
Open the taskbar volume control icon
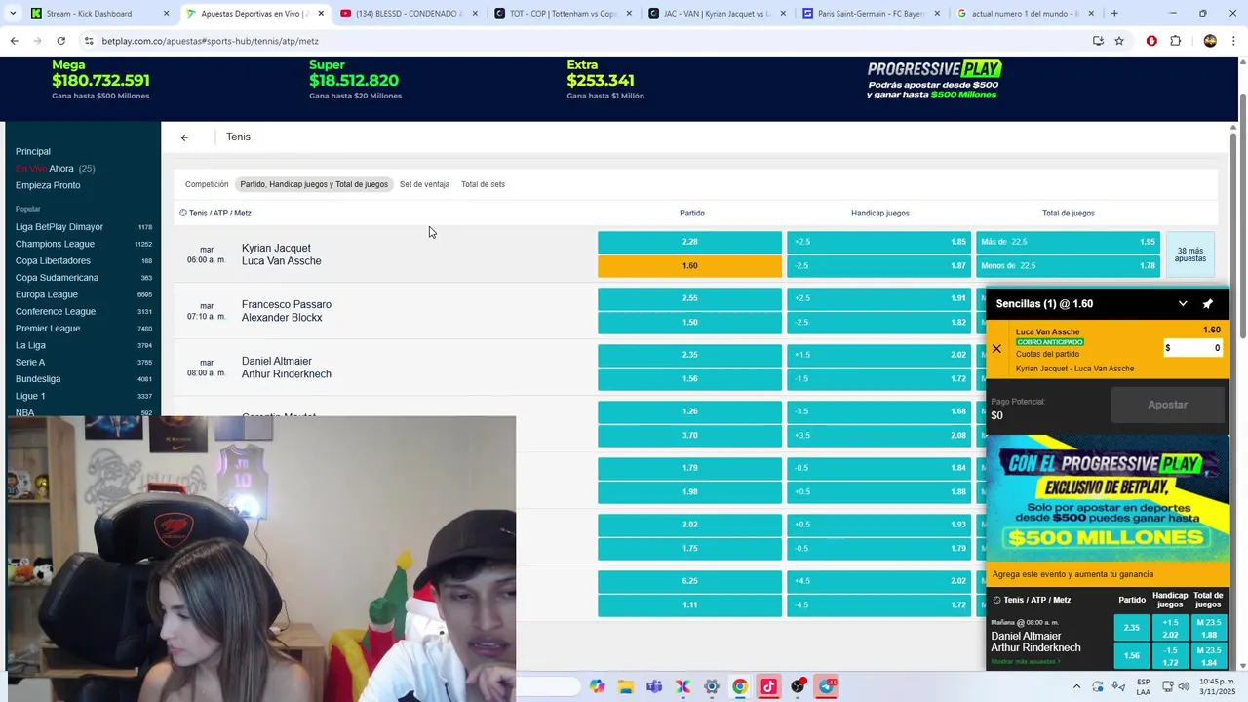pyautogui.click(x=1184, y=686)
